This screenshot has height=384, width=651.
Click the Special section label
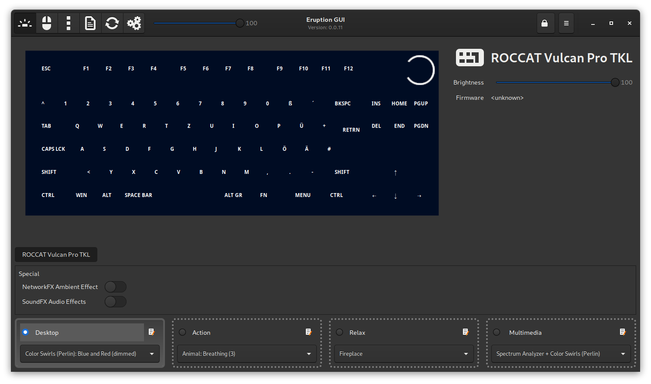click(29, 274)
